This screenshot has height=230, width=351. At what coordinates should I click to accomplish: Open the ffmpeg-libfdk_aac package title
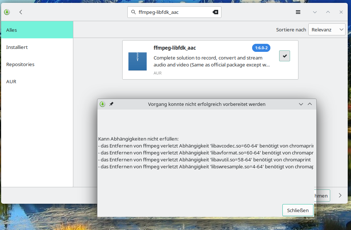tap(175, 48)
